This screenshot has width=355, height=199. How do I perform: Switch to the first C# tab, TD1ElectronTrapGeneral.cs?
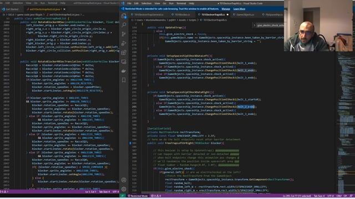coord(149,15)
